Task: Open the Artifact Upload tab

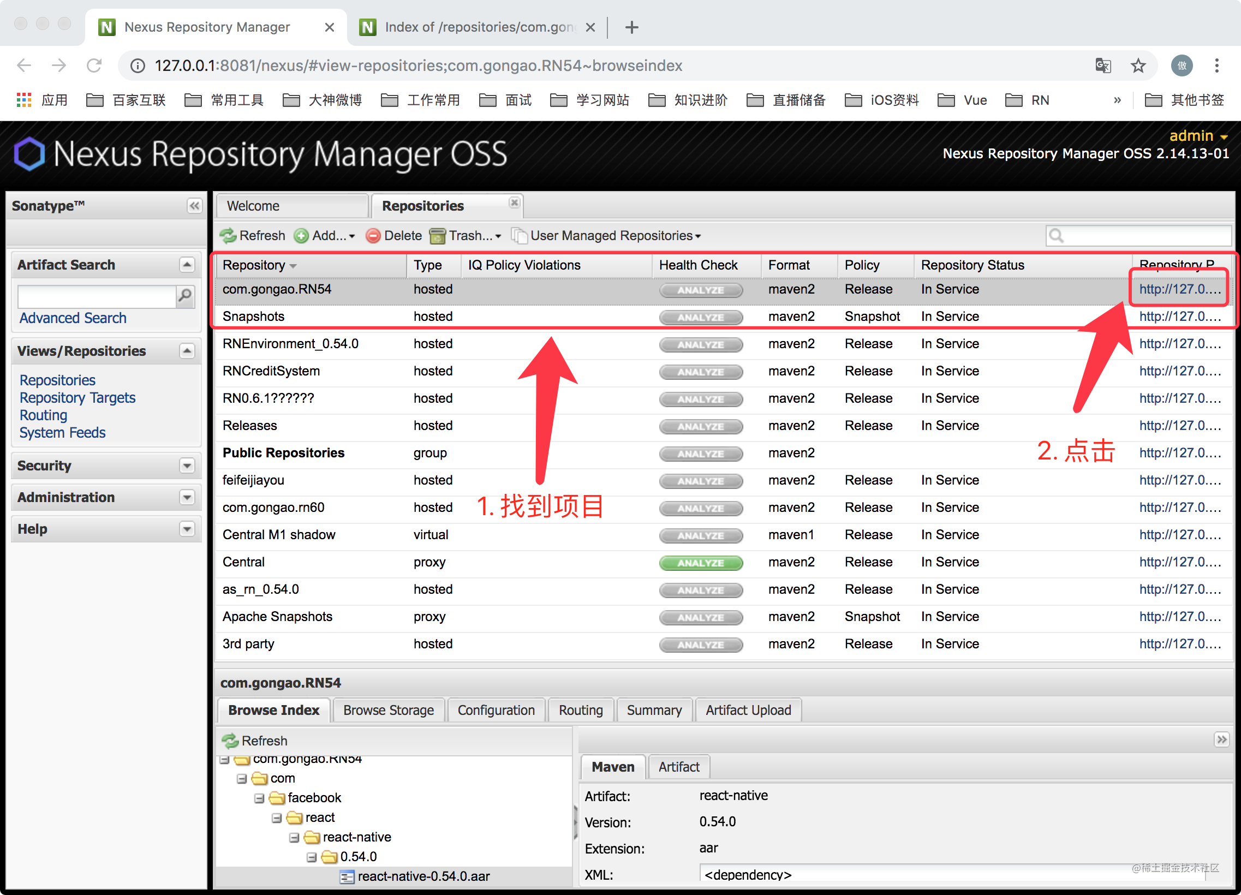Action: point(748,710)
